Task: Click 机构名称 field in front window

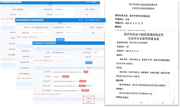Action: coord(63,52)
